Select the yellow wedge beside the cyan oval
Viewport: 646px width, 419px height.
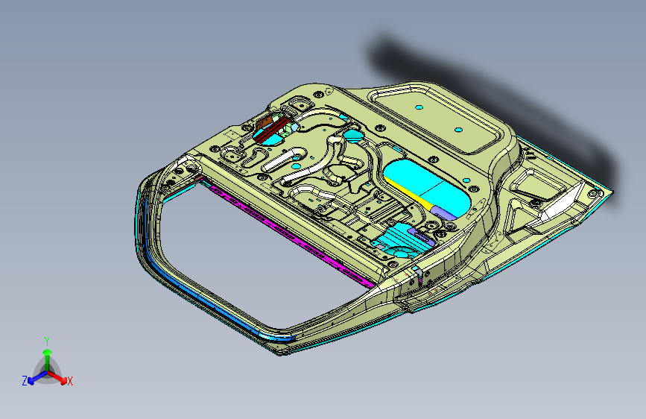[410, 194]
